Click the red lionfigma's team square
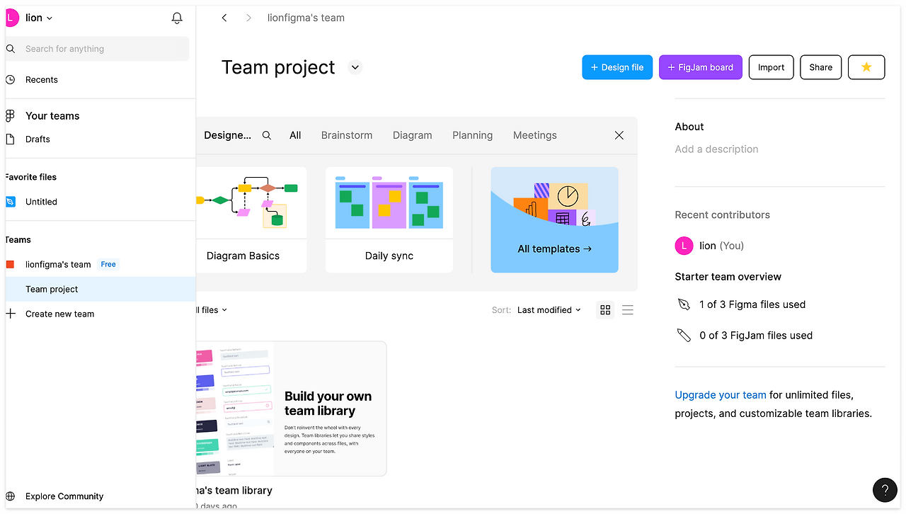This screenshot has width=906, height=514. click(x=10, y=265)
